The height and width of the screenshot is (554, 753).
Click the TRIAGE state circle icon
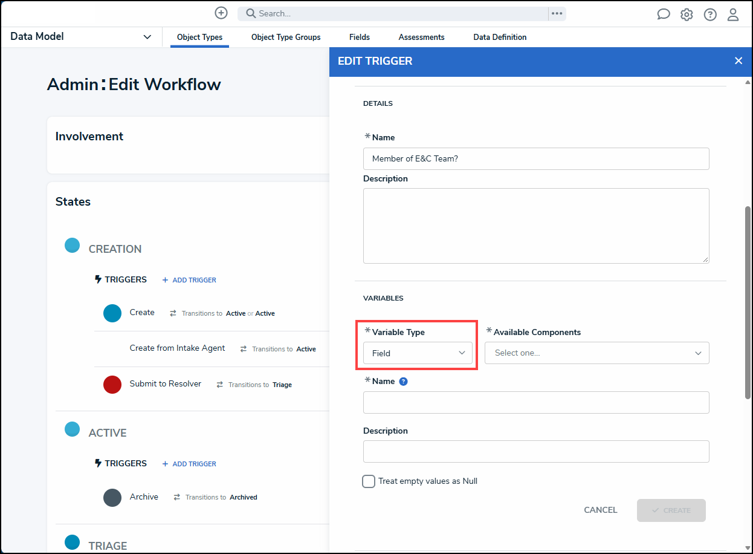pyautogui.click(x=73, y=542)
